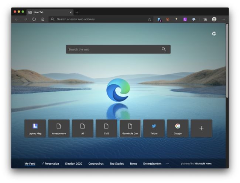The image size is (240, 183).
Task: Open the Collections icon
Action: point(205,19)
